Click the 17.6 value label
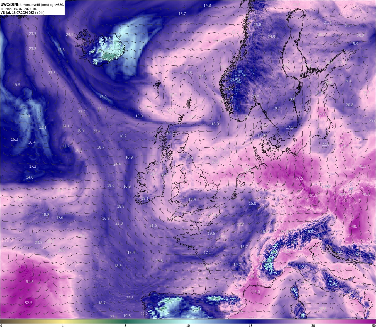376x328 pixels. pos(60,217)
